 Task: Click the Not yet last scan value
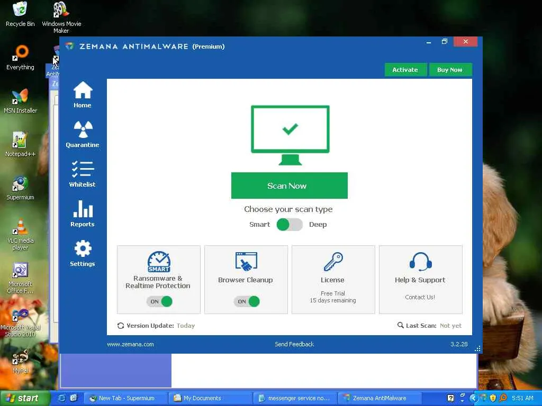(x=450, y=326)
